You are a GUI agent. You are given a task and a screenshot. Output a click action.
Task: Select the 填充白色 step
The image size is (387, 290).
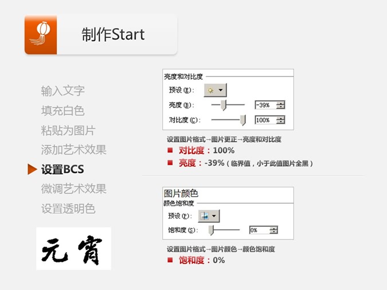63,111
